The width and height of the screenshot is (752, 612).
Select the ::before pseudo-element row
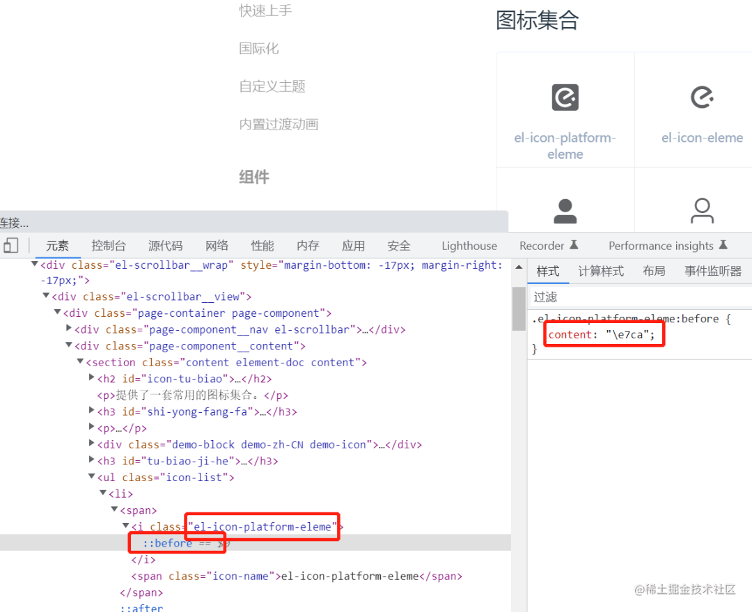(255, 543)
